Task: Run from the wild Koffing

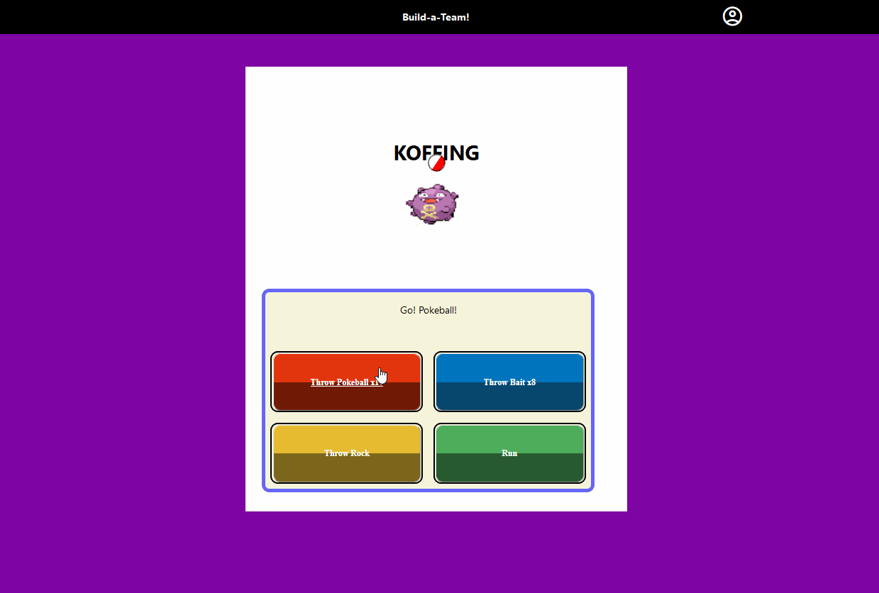Action: click(509, 453)
